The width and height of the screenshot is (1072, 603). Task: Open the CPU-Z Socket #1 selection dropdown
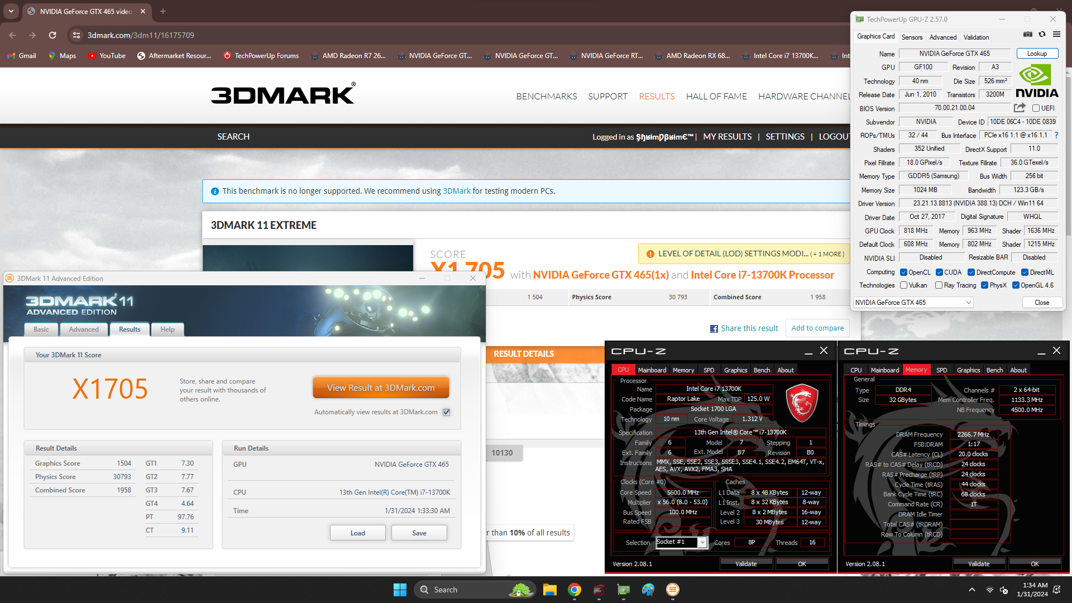click(x=682, y=542)
